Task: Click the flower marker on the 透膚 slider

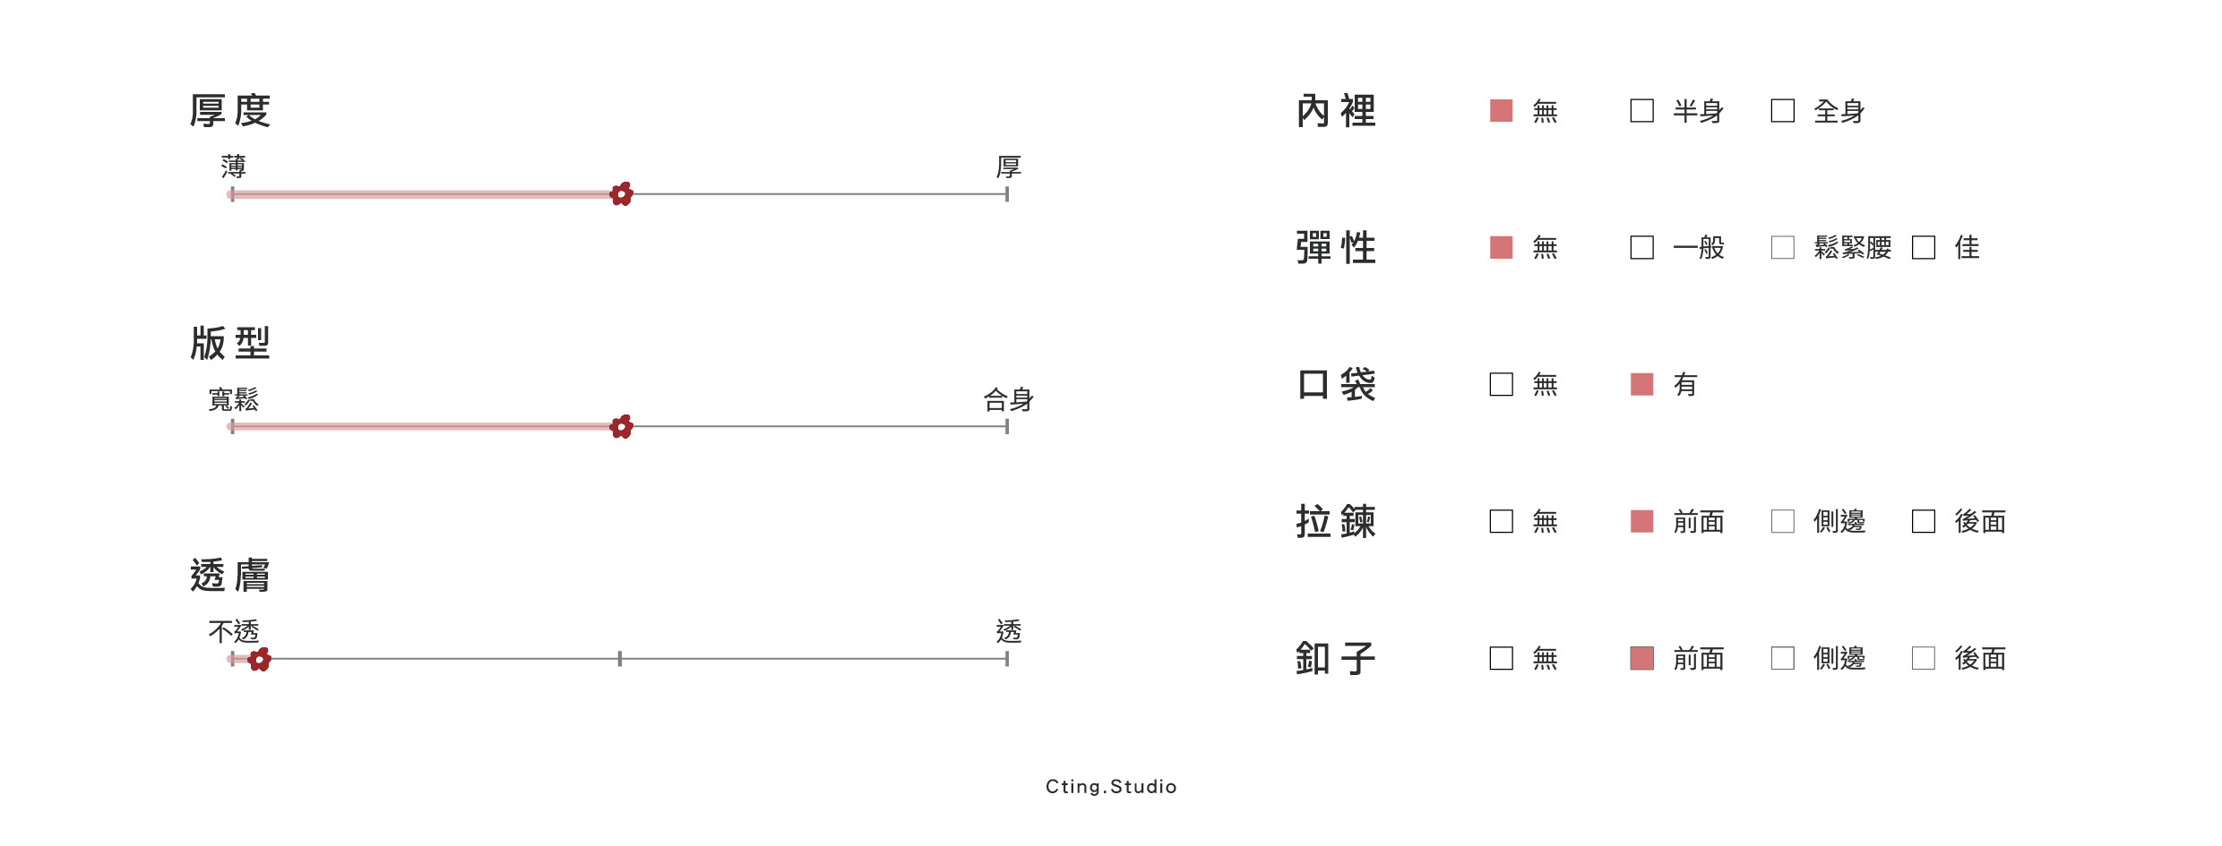Action: (260, 660)
